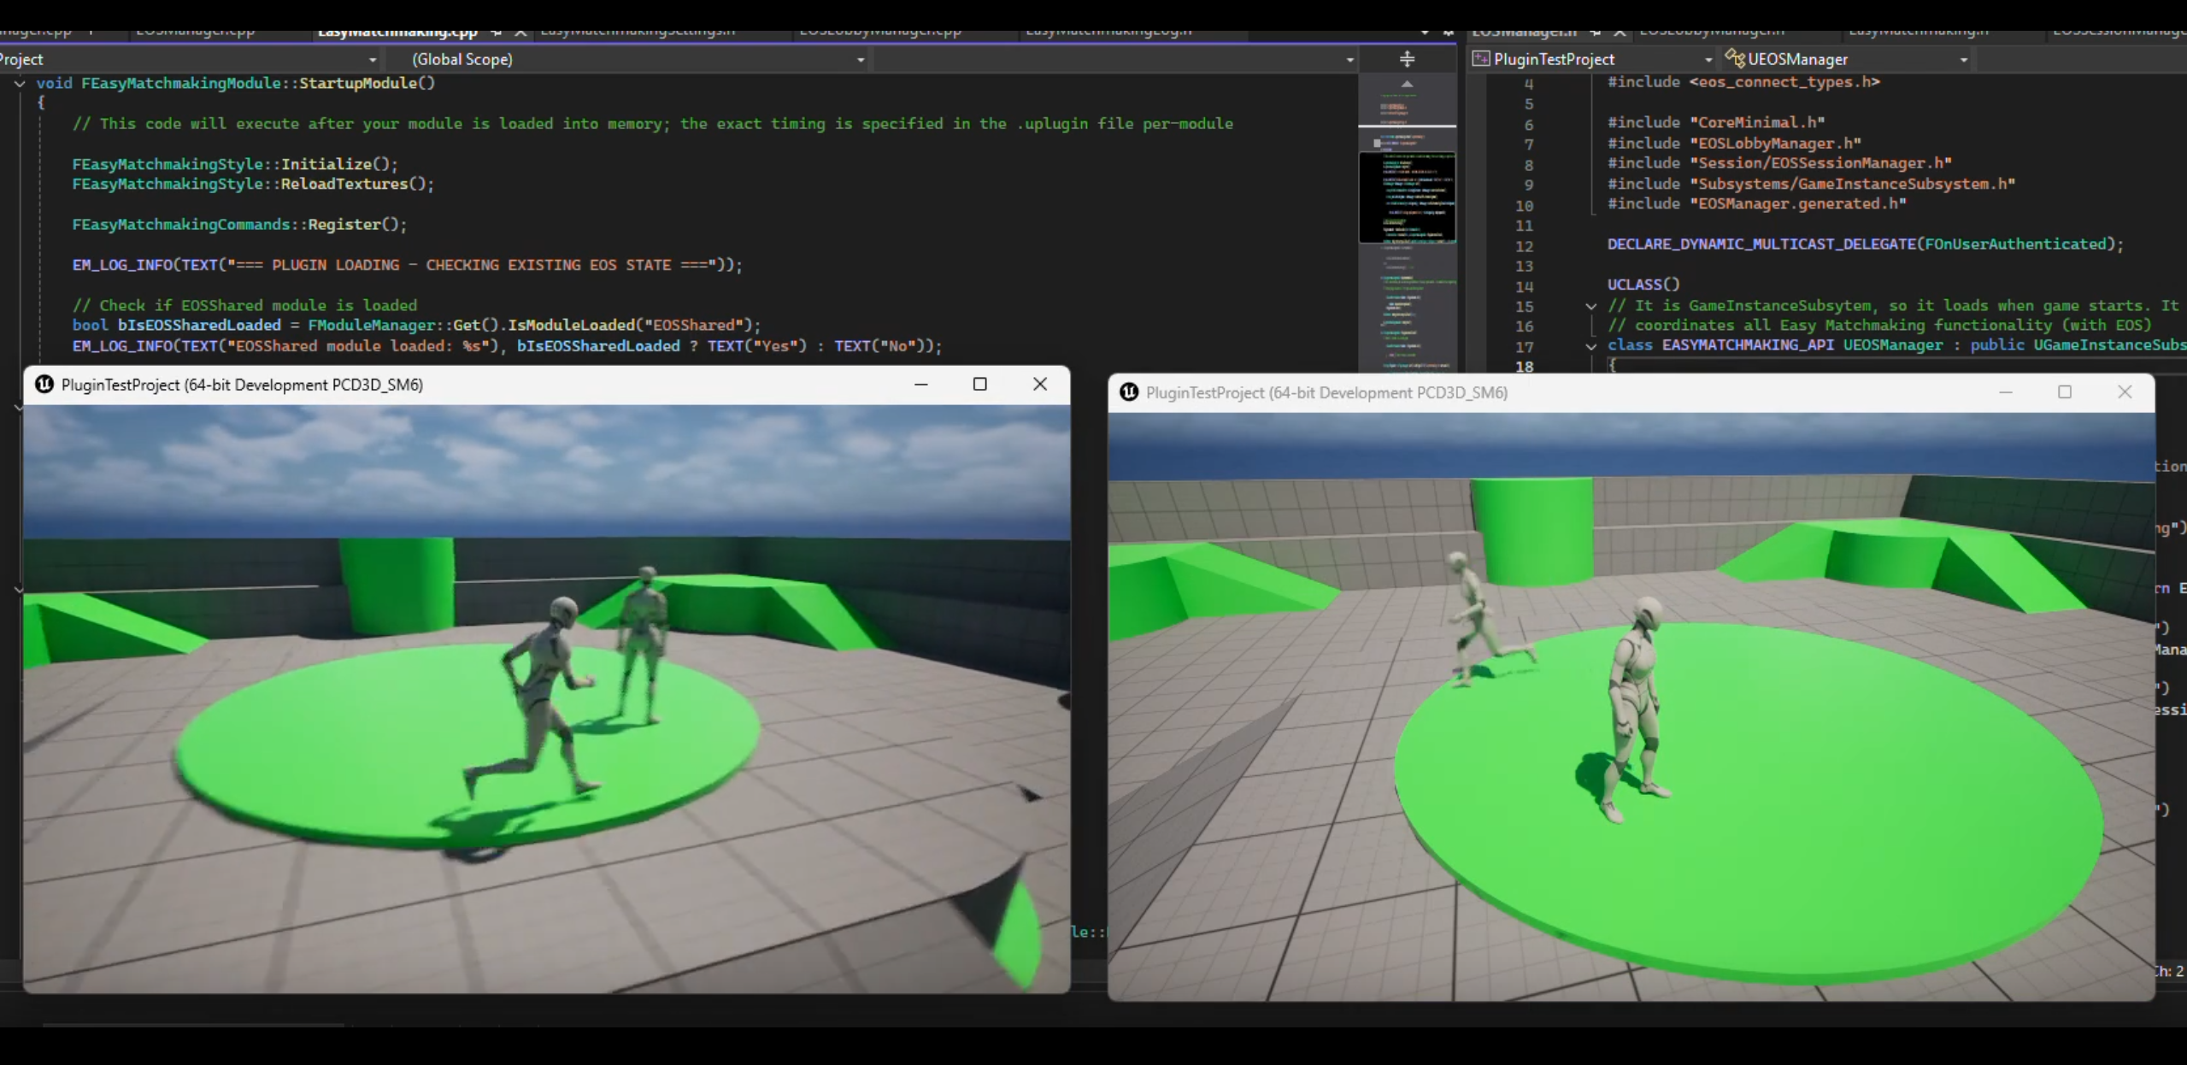This screenshot has width=2187, height=1065.
Task: Minimize the left PluginTestProject game window
Action: coord(920,385)
